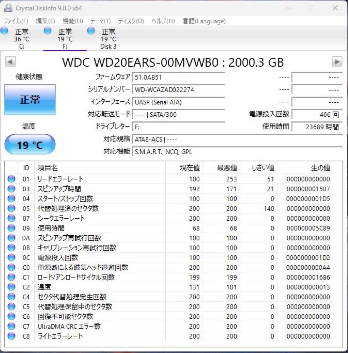Image resolution: width=348 pixels, height=353 pixels.
Task: Open the ヘルプ(H) menu
Action: pyautogui.click(x=163, y=21)
